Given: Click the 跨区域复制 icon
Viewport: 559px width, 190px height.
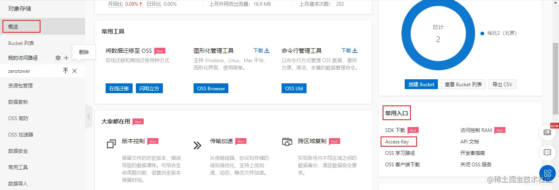Looking at the screenshot, I should (287, 142).
